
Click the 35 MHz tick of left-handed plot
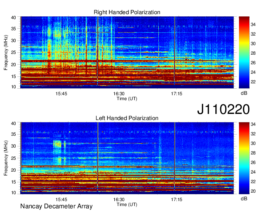(13, 135)
